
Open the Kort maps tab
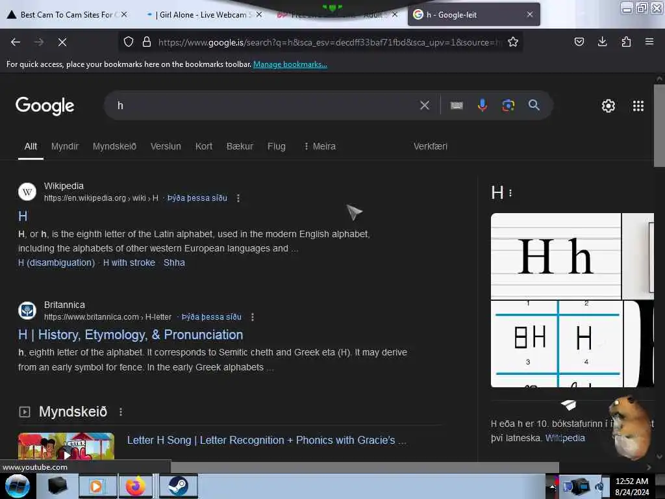203,146
